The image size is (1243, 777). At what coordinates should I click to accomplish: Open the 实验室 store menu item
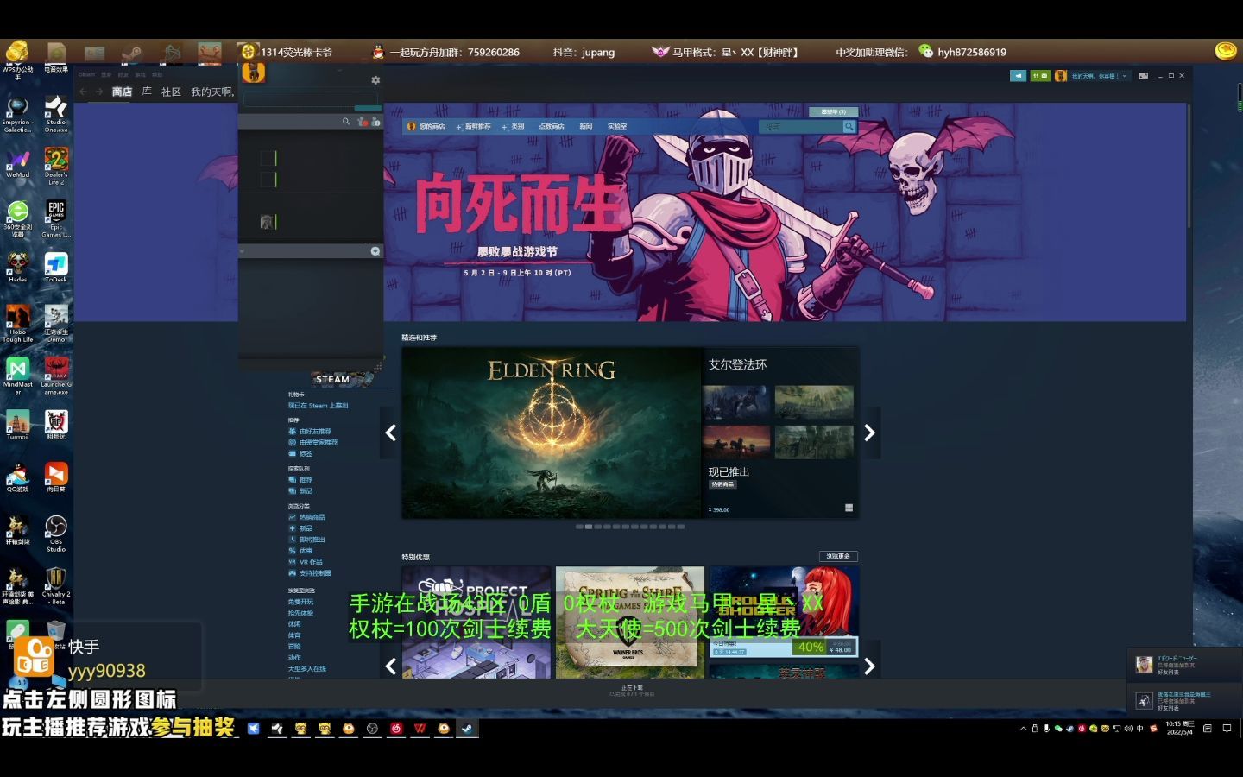coord(616,126)
